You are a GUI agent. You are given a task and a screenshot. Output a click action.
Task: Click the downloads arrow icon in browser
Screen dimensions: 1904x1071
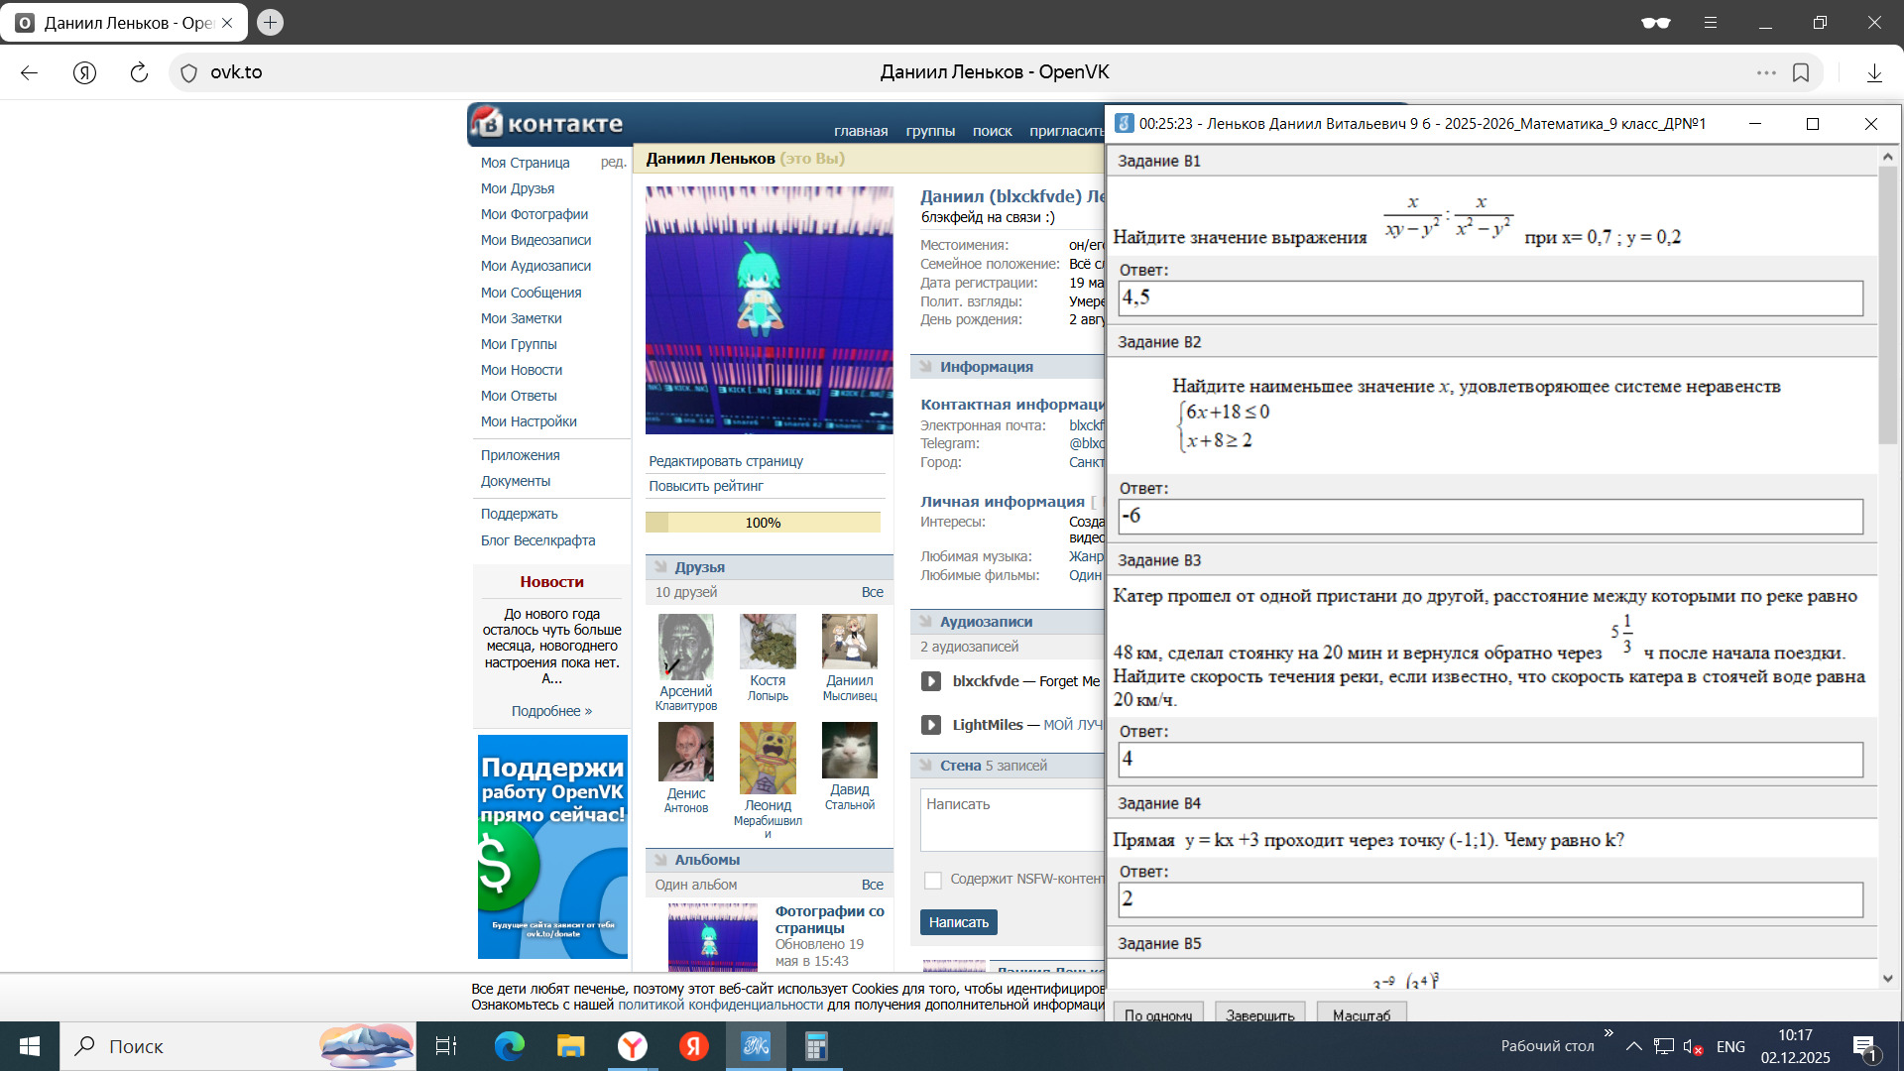point(1874,72)
